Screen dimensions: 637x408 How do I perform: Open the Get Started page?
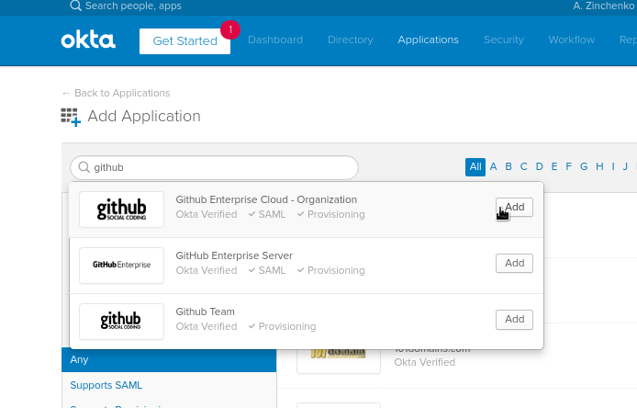point(184,41)
